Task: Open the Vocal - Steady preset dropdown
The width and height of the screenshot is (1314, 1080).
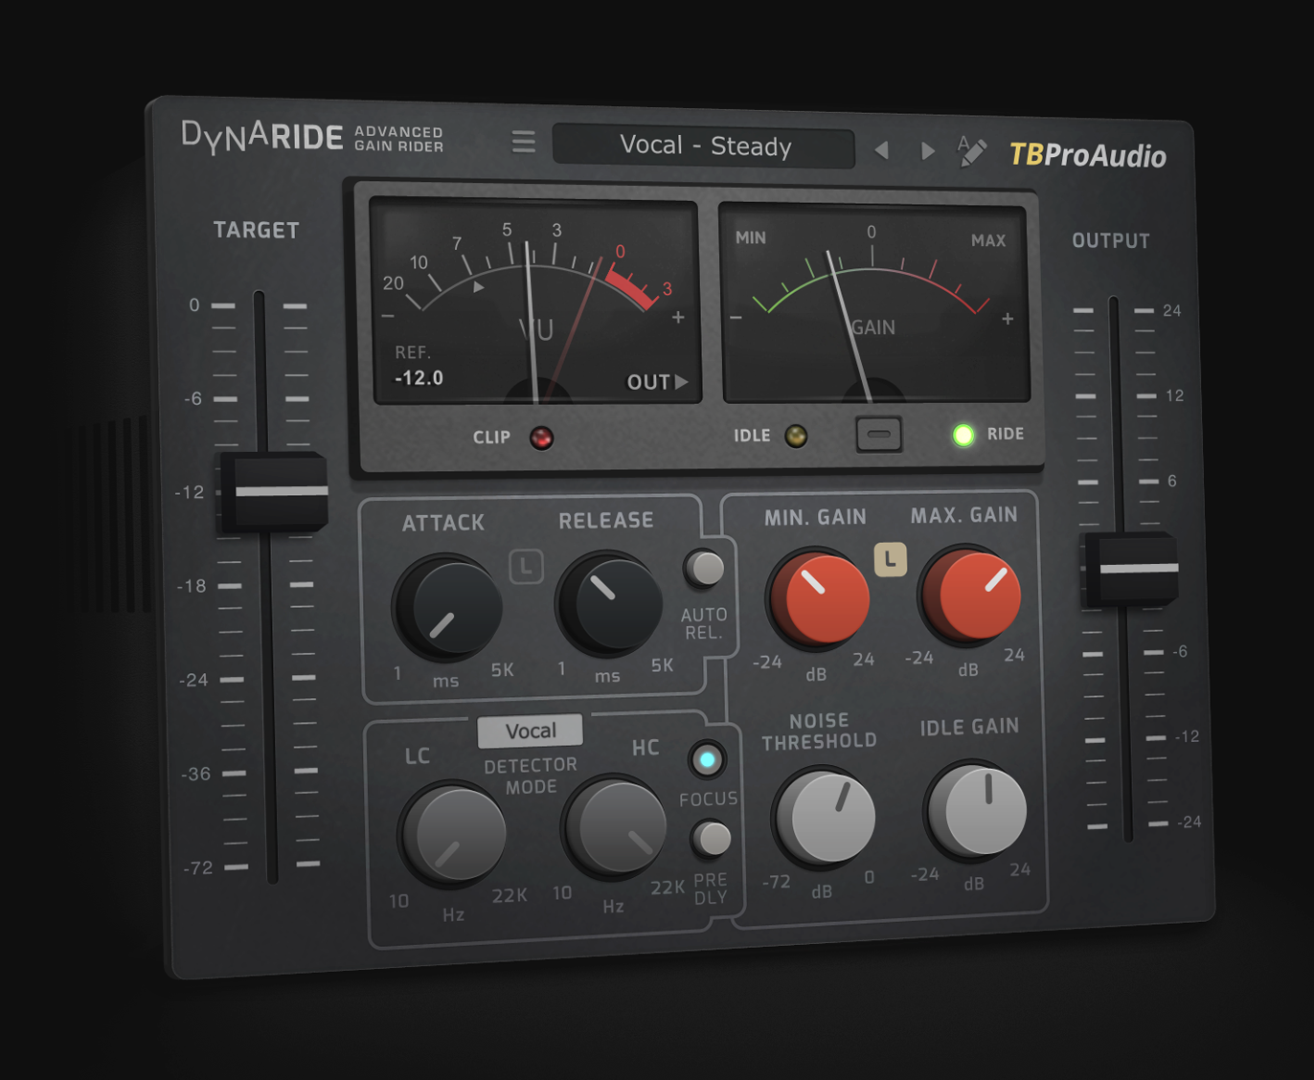Action: click(704, 146)
